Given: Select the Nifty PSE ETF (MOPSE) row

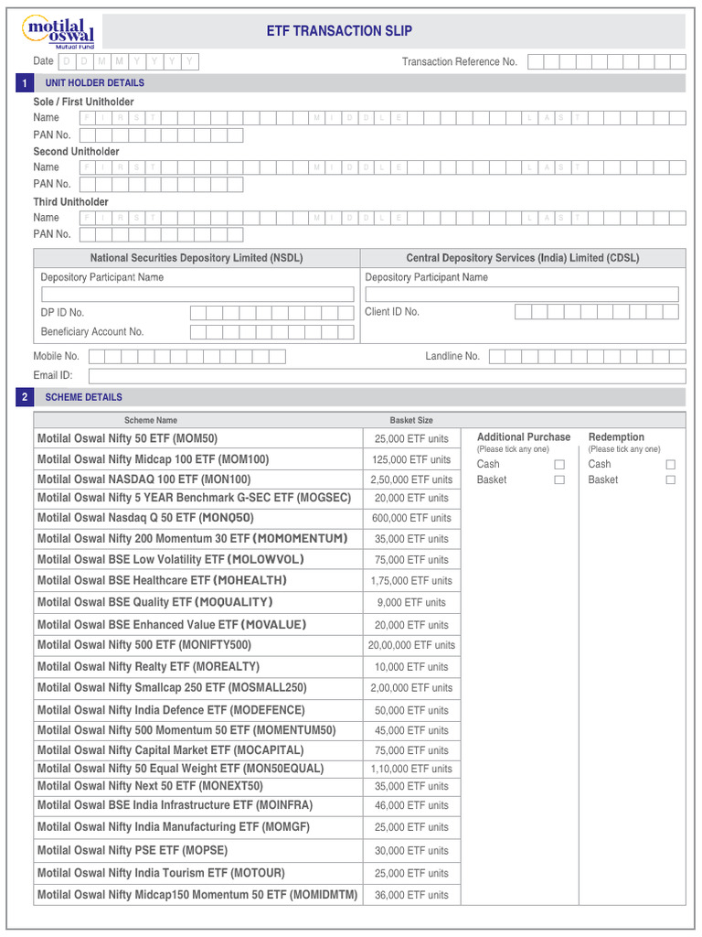Looking at the screenshot, I should point(247,851).
